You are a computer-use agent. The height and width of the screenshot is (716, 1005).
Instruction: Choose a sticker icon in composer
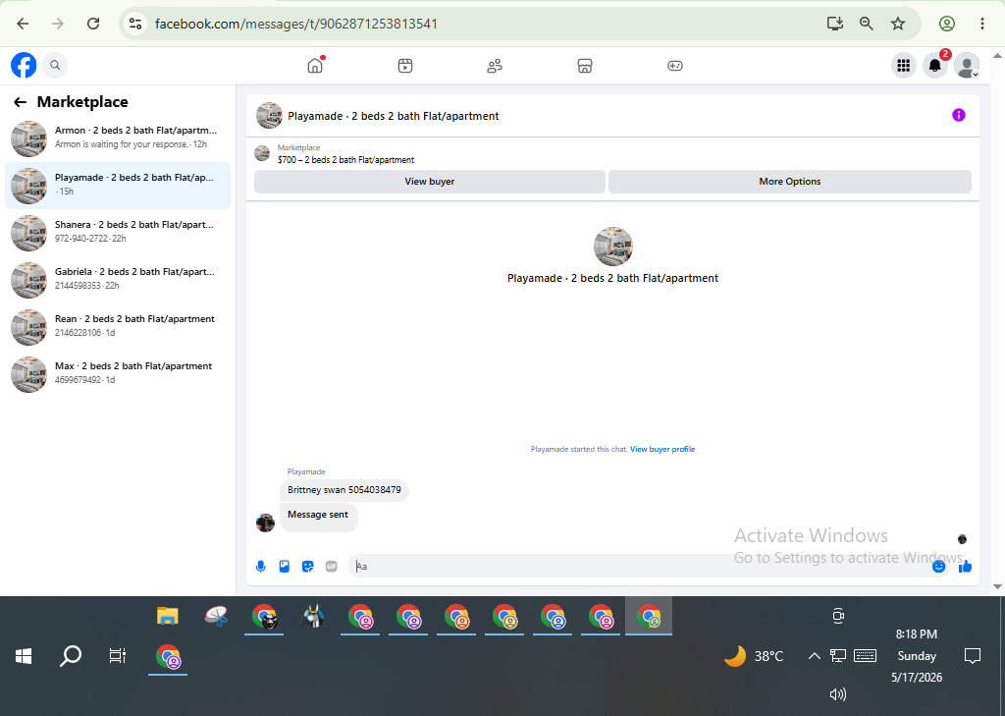click(x=307, y=567)
